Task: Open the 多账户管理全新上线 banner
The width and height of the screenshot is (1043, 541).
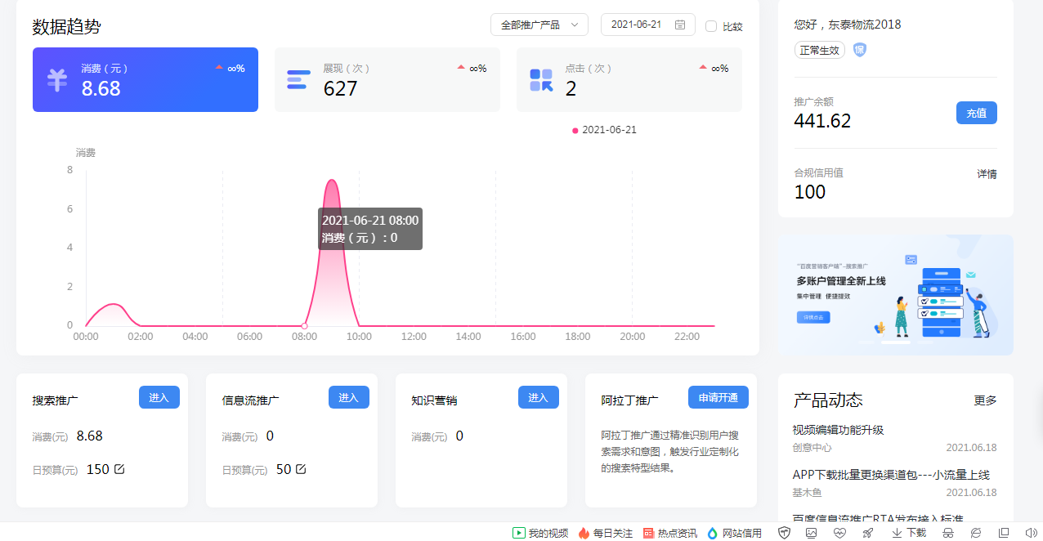Action: 896,295
